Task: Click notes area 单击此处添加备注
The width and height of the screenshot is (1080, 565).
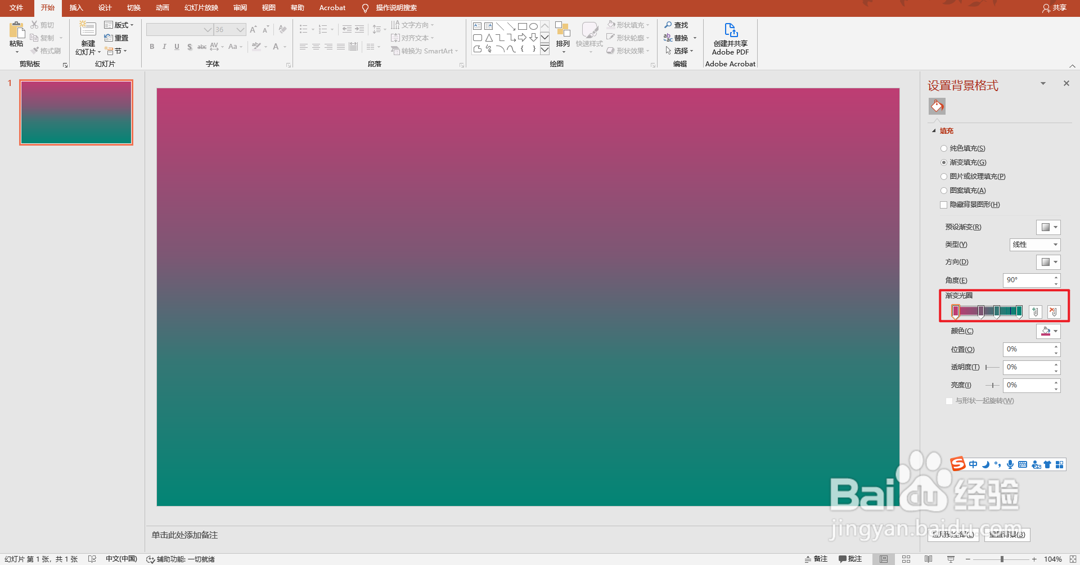Action: coord(184,535)
